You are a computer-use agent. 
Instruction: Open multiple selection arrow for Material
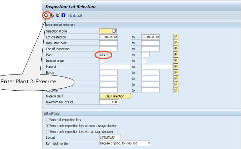176,66
